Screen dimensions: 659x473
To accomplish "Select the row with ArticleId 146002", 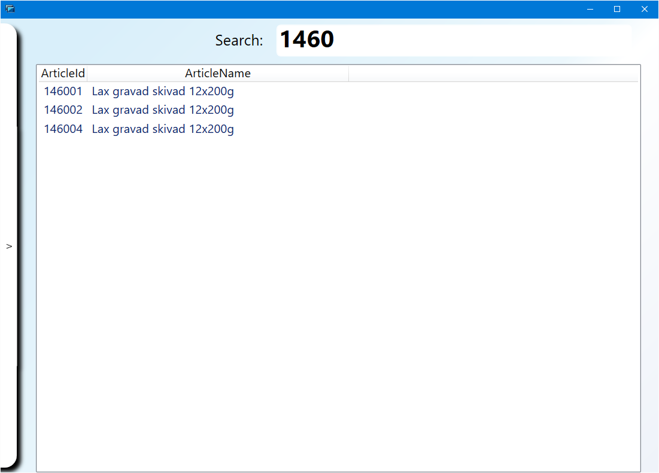I will 63,110.
